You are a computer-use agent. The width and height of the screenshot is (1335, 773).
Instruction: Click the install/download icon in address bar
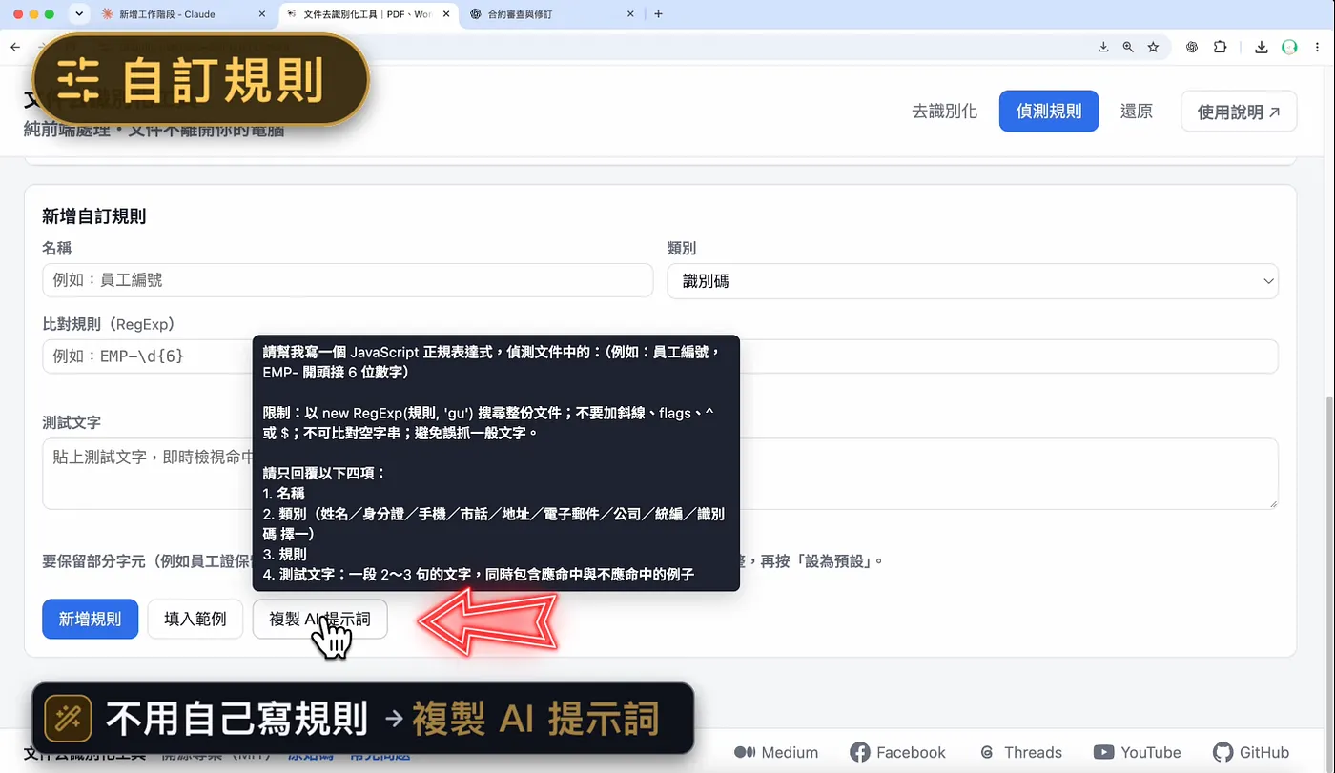(x=1103, y=47)
